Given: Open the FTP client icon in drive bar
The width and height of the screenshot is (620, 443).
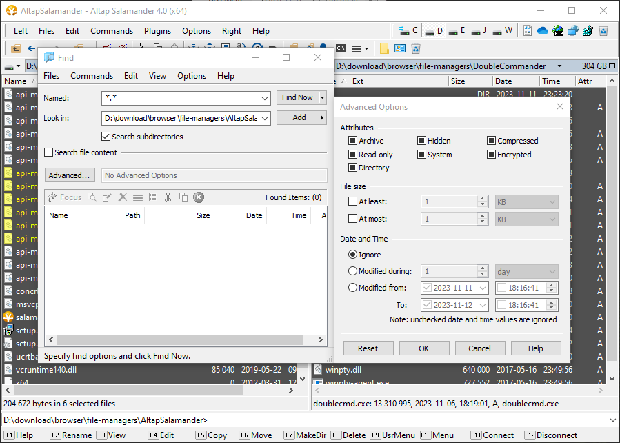Looking at the screenshot, I should 557,30.
